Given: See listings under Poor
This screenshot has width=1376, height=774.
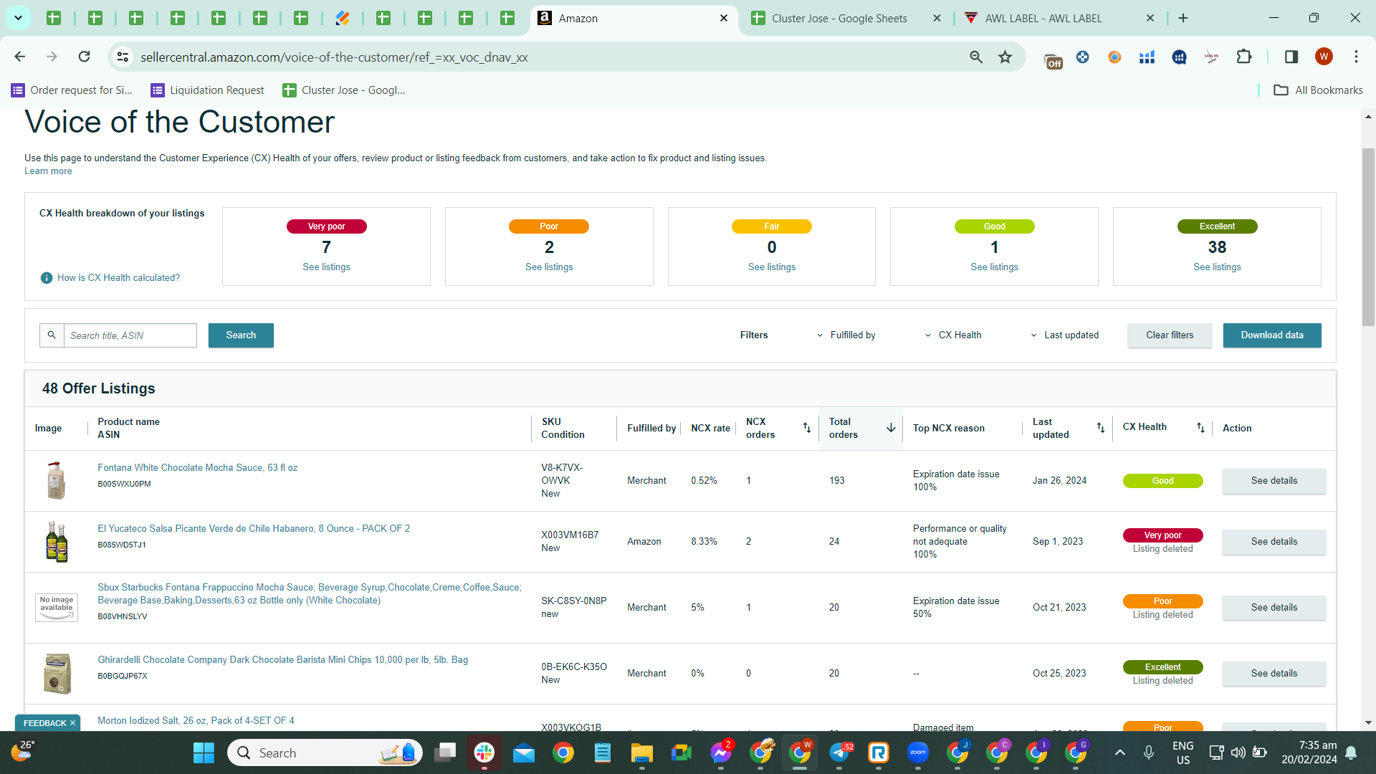Looking at the screenshot, I should coord(549,267).
